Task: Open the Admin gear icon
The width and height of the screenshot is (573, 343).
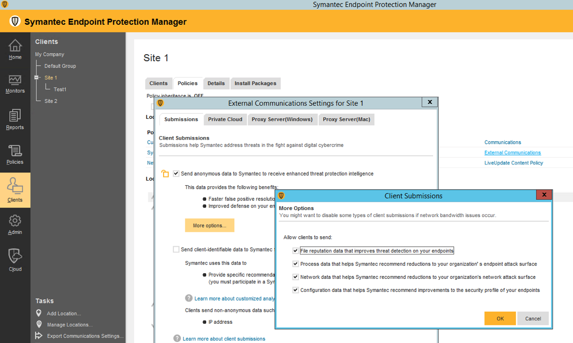Action: [x=15, y=221]
